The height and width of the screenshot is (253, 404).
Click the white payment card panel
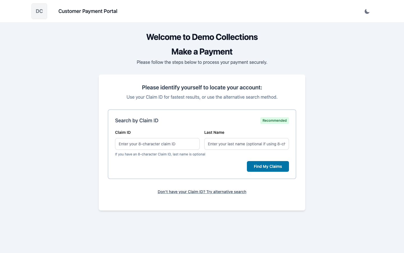[202, 202]
